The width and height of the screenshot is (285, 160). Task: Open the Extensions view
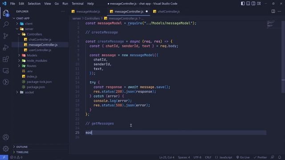tap(6, 59)
